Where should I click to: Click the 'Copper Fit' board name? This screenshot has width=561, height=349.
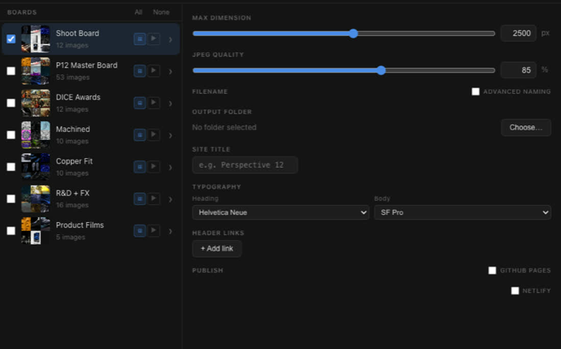74,161
